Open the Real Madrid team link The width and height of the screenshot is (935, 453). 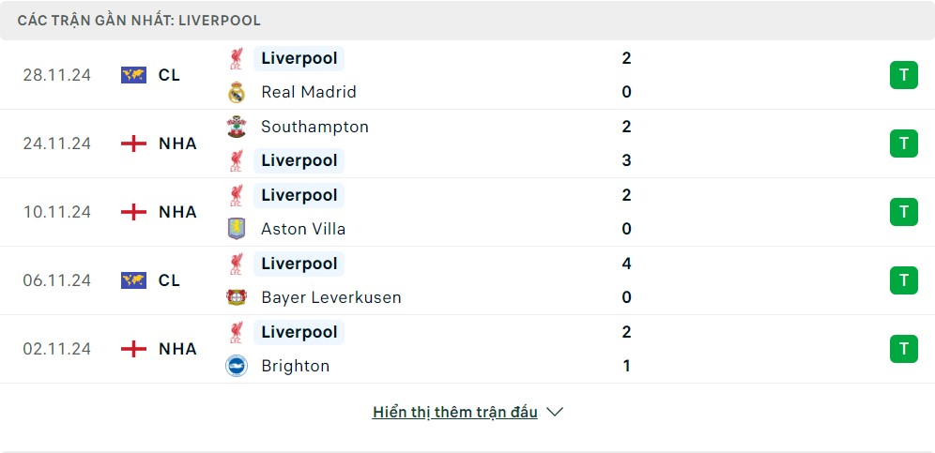[309, 92]
